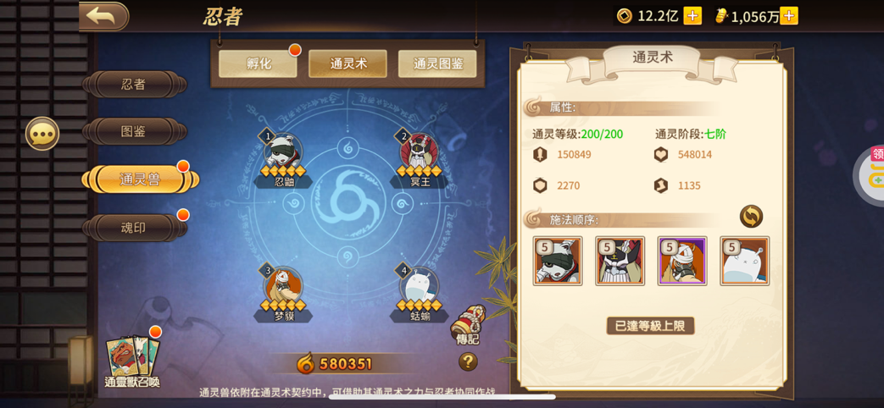This screenshot has height=408, width=884.
Task: Open the 魂印 side menu
Action: [134, 228]
